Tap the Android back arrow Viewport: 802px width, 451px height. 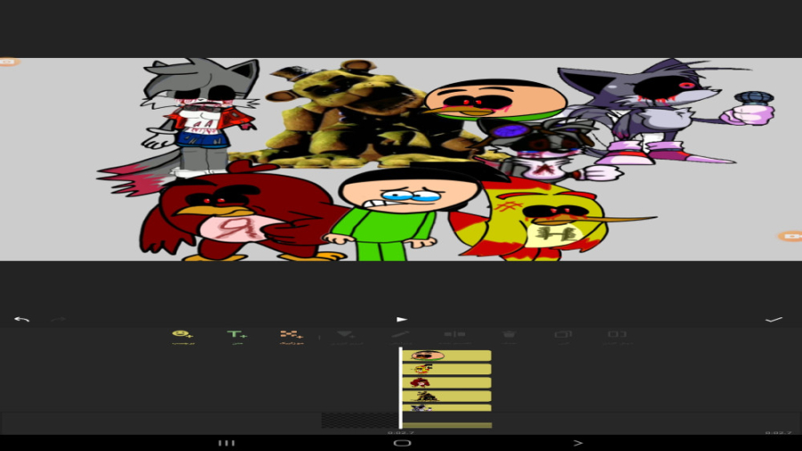pos(578,443)
